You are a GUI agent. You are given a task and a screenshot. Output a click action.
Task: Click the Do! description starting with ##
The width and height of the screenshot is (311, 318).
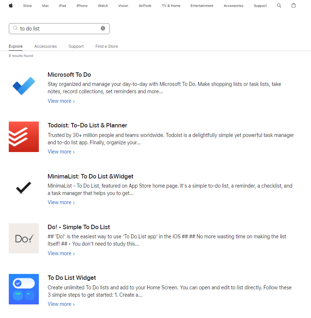point(167,240)
